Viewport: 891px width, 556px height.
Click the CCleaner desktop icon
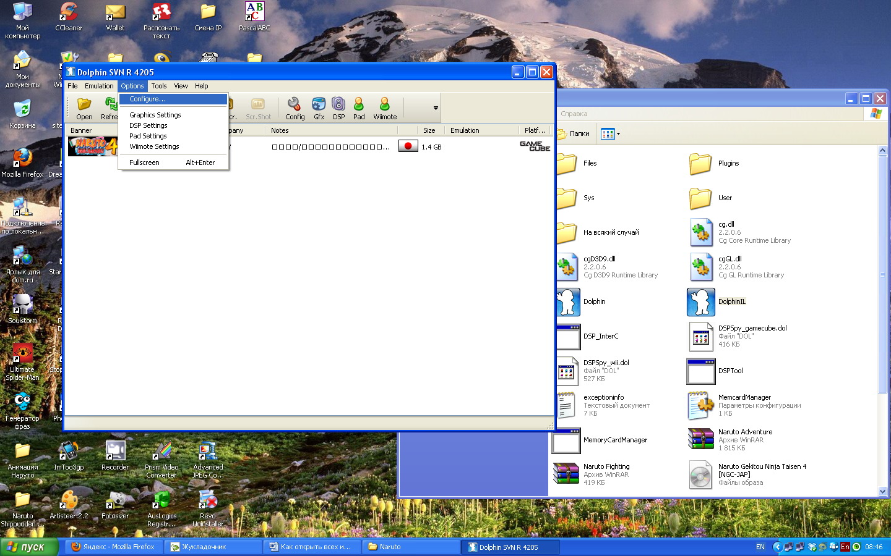[69, 17]
